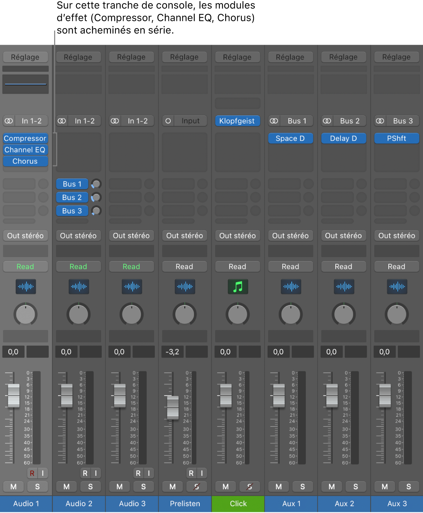Solo the Aux 2 channel

pos(356,487)
